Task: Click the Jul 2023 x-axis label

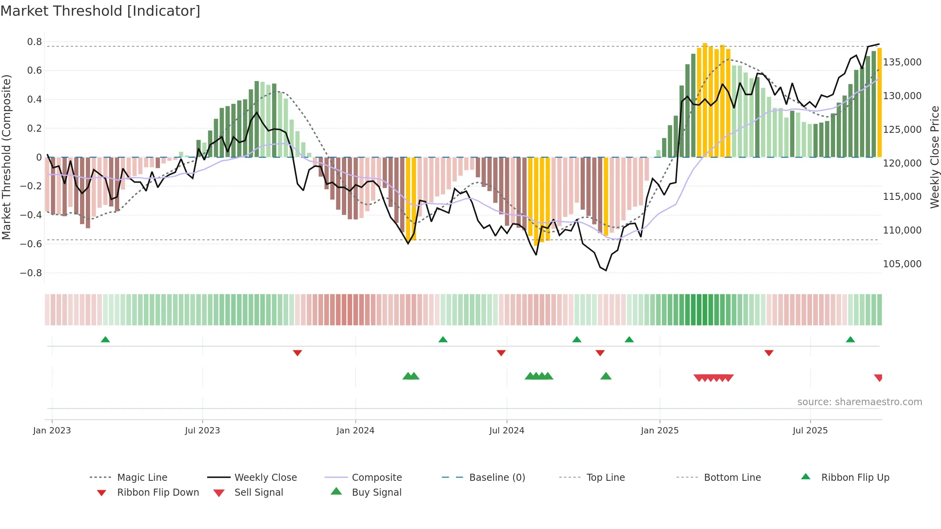Action: (x=202, y=430)
